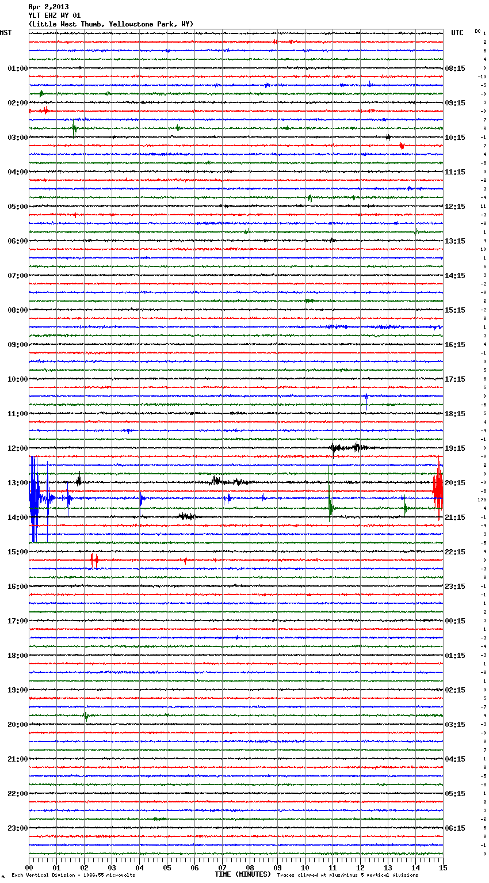Click the '23:00' MST hour label

pyautogui.click(x=17, y=828)
